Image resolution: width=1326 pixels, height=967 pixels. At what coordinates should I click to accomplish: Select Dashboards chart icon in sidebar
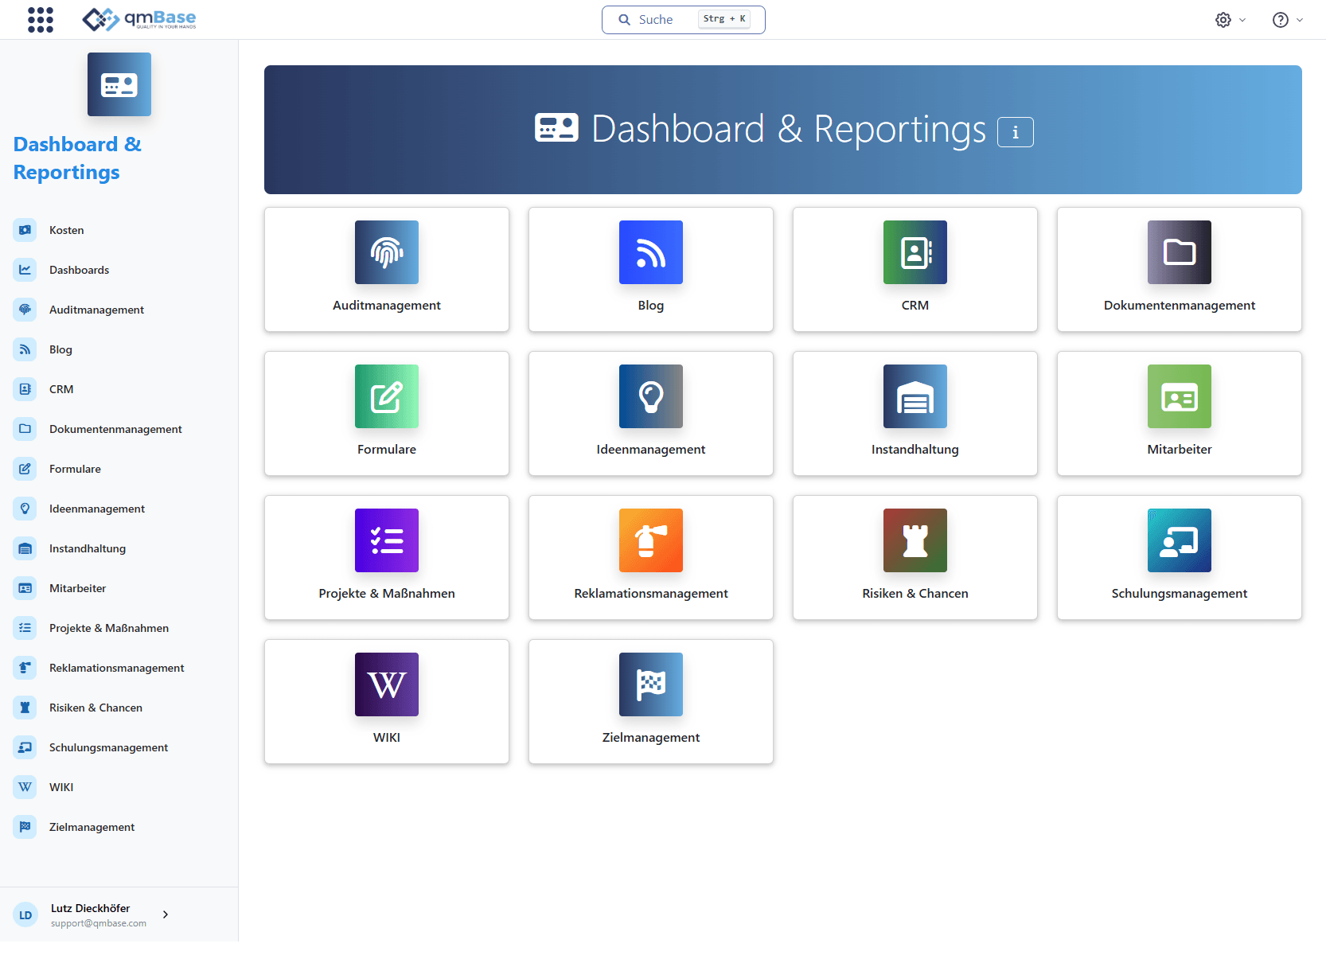click(25, 270)
